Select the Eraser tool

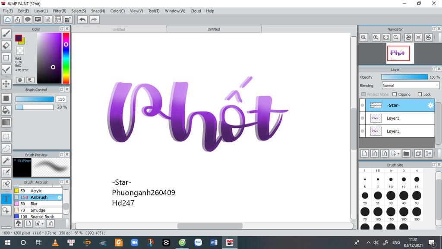[6, 46]
